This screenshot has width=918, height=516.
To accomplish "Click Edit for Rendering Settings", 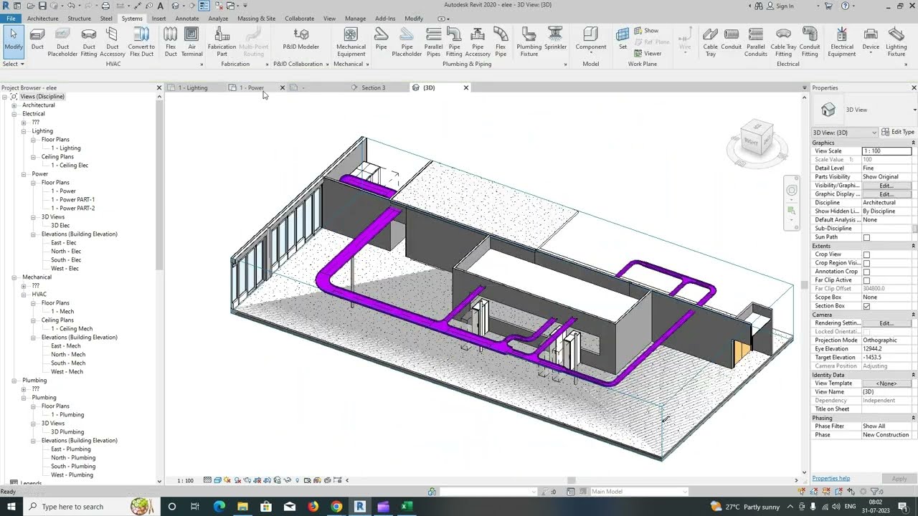I will pos(886,323).
